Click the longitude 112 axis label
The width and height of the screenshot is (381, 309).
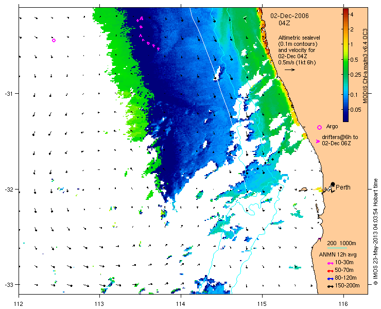click(19, 304)
